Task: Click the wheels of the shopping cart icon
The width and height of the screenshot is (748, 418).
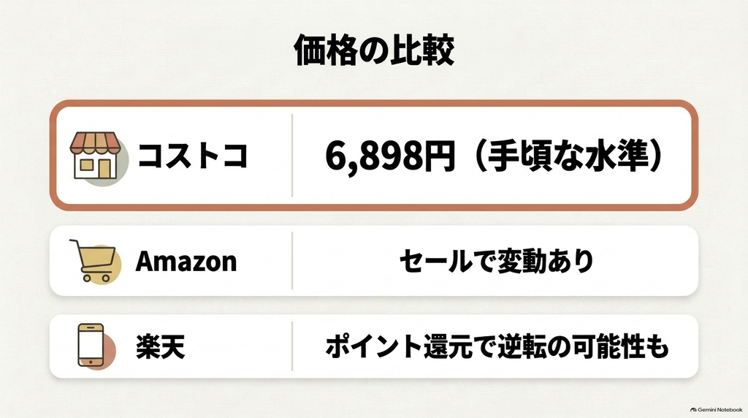Action: (x=97, y=278)
